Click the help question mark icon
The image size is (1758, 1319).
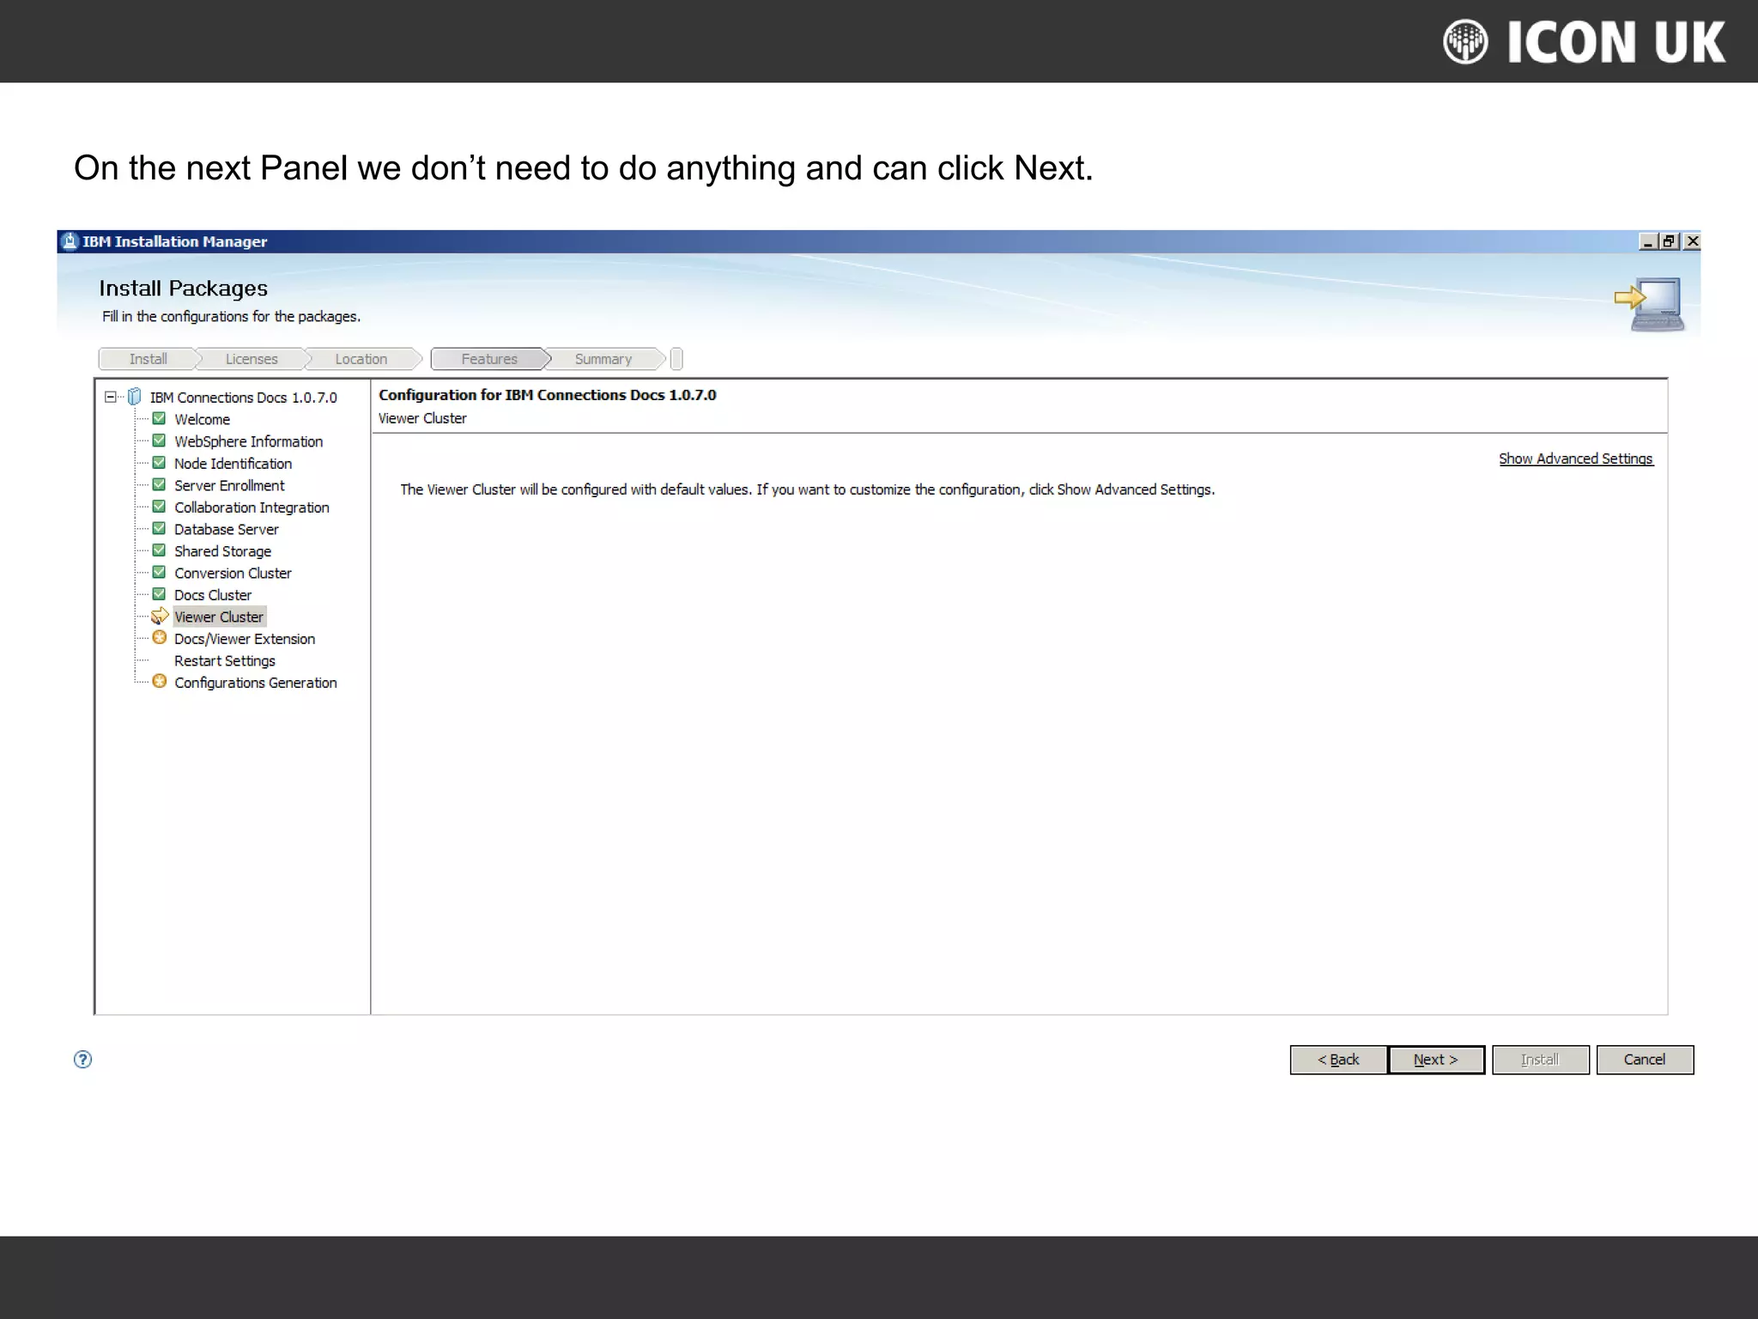click(82, 1059)
